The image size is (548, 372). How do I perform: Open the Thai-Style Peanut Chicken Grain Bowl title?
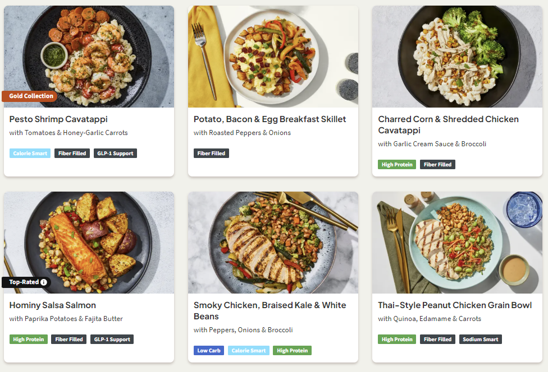tap(455, 305)
